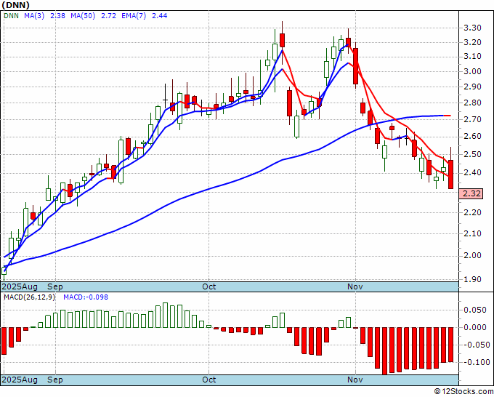The image size is (494, 397).
Task: Click the 0.050 MACD axis label
Action: pos(475,310)
